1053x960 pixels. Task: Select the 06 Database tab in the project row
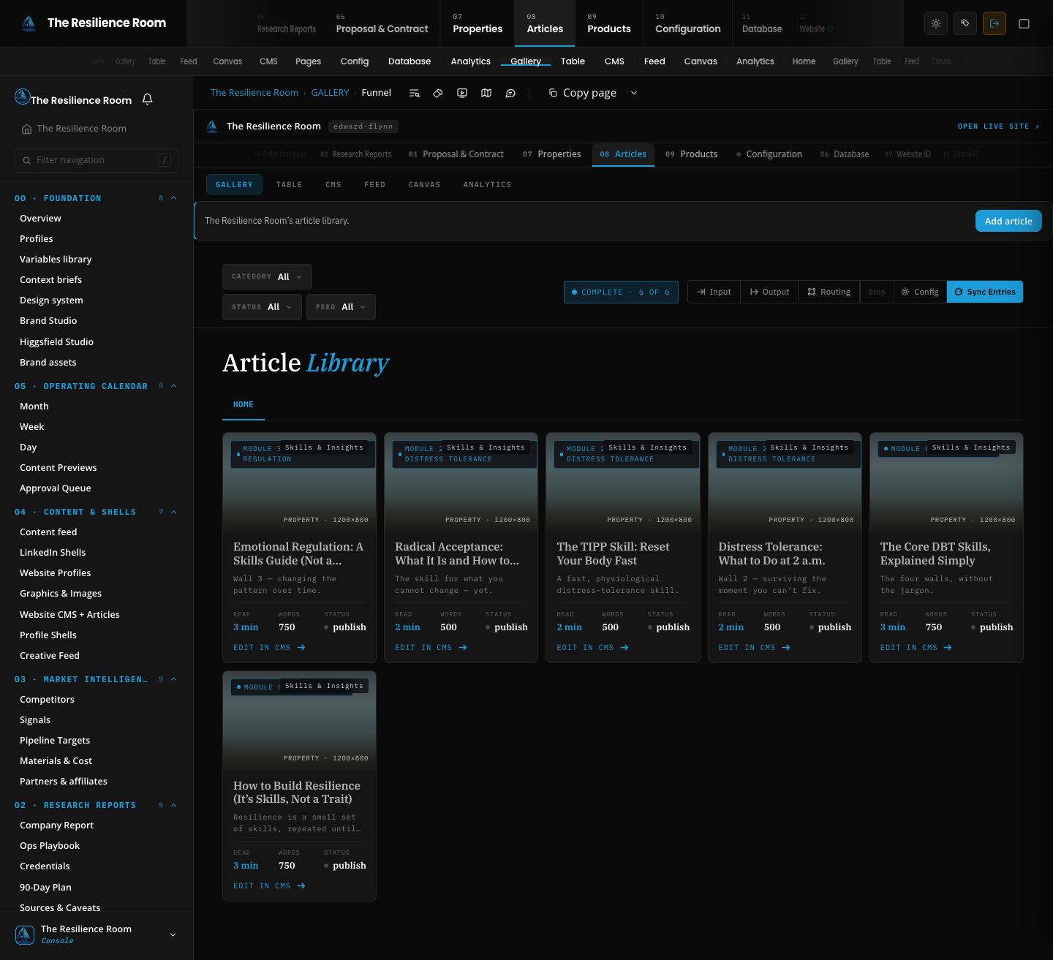(x=845, y=154)
